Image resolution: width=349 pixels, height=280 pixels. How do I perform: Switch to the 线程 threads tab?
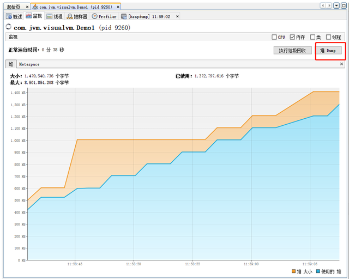click(x=55, y=16)
